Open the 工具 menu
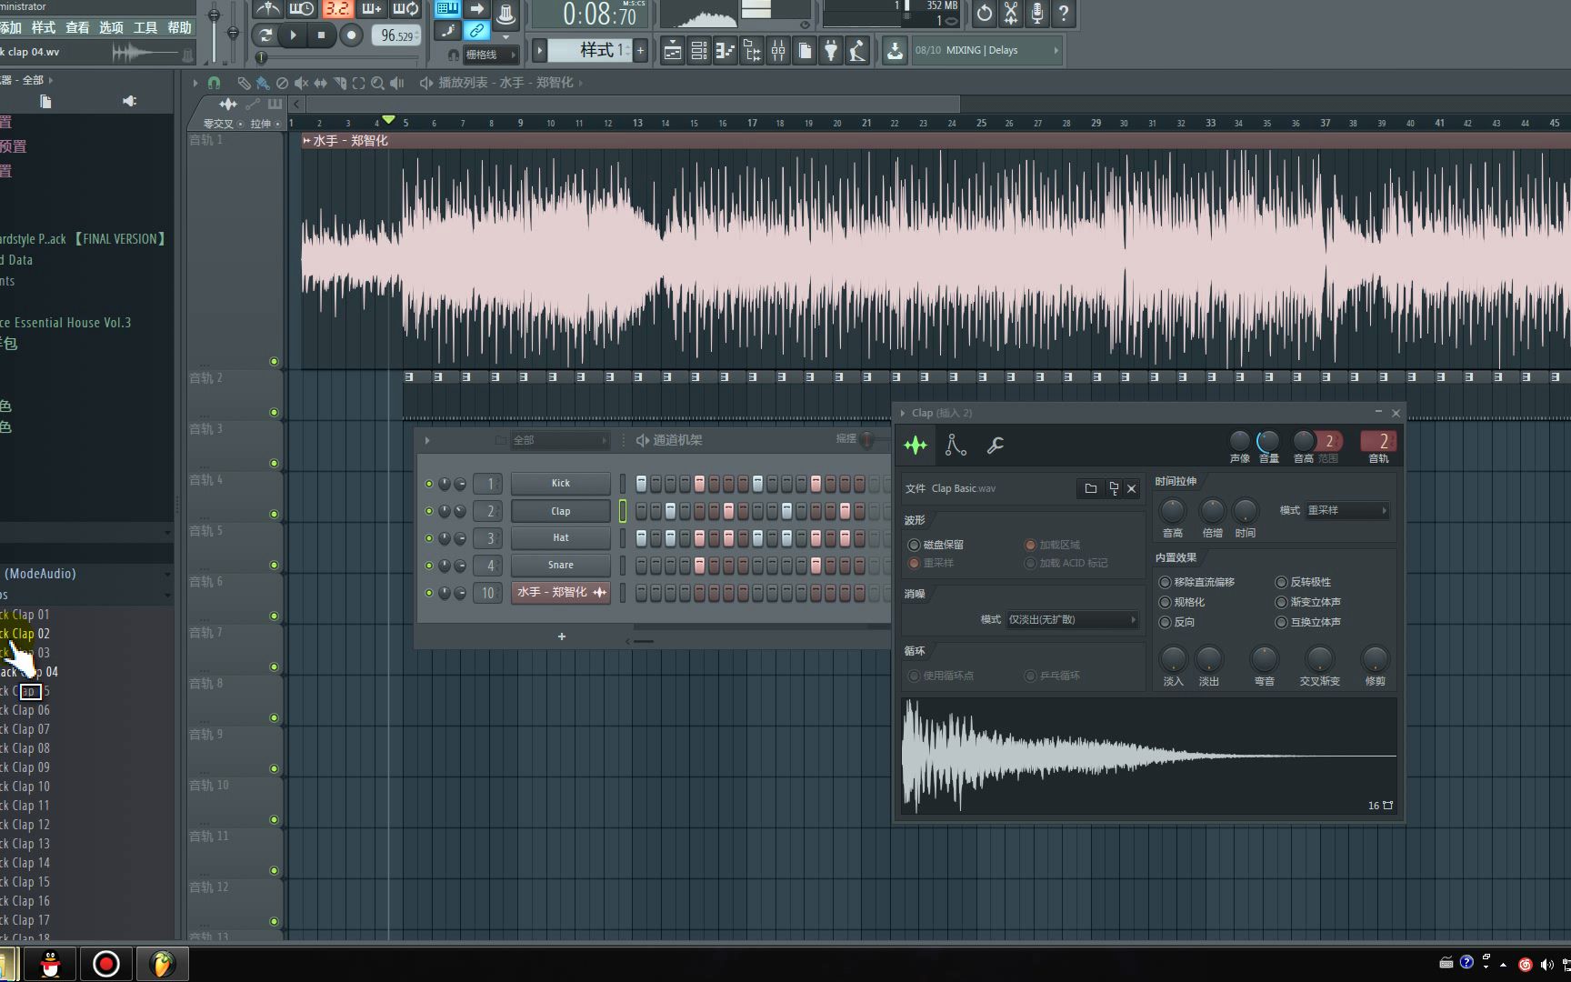1571x982 pixels. (x=145, y=27)
